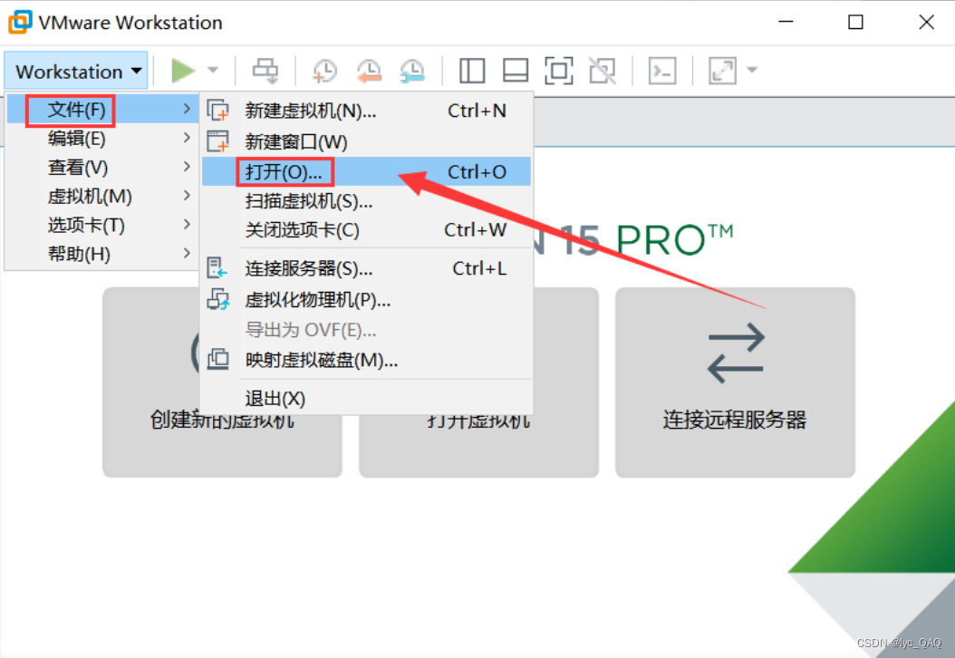Image resolution: width=955 pixels, height=658 pixels.
Task: Open the snapshot manager wrench icon
Action: coord(412,71)
